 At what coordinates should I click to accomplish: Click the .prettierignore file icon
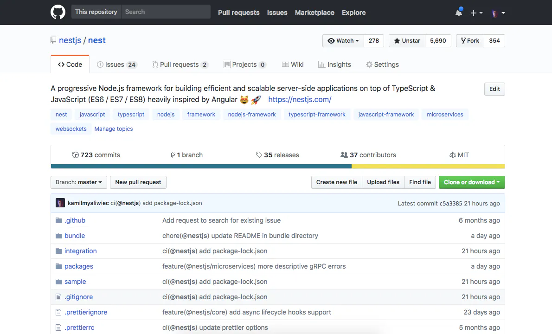click(x=58, y=312)
